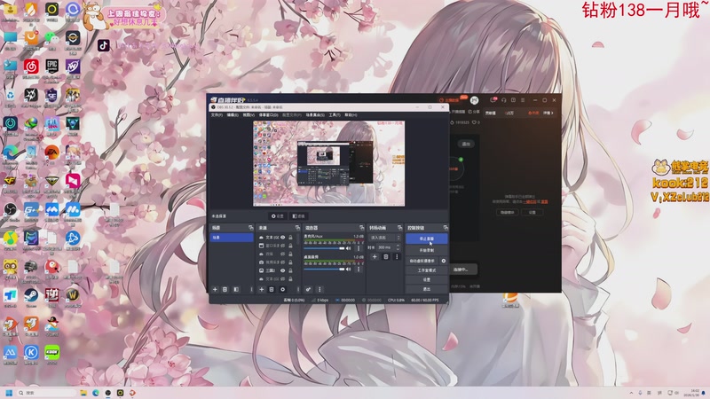Toggle visibility of third source row
Image resolution: width=710 pixels, height=399 pixels.
point(282,254)
